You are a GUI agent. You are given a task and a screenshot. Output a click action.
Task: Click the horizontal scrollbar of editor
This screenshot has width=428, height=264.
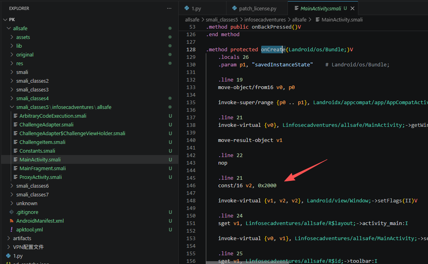[x=247, y=263]
